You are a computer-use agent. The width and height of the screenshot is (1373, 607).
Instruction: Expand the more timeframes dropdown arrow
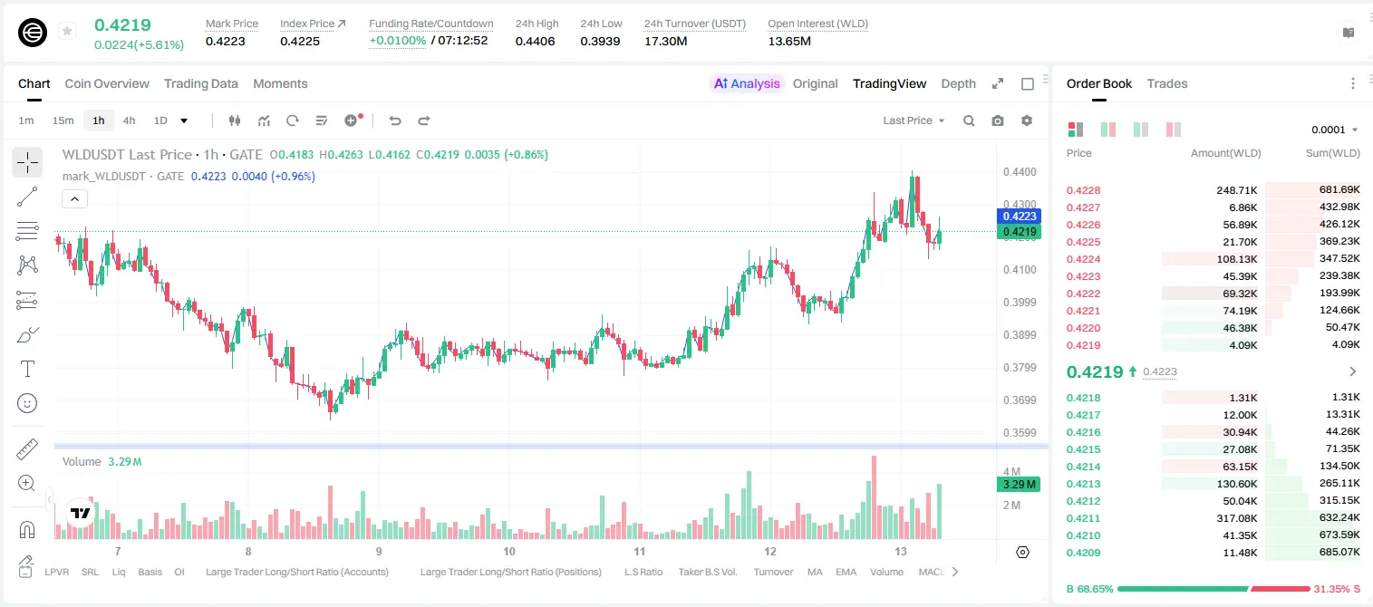click(x=184, y=120)
